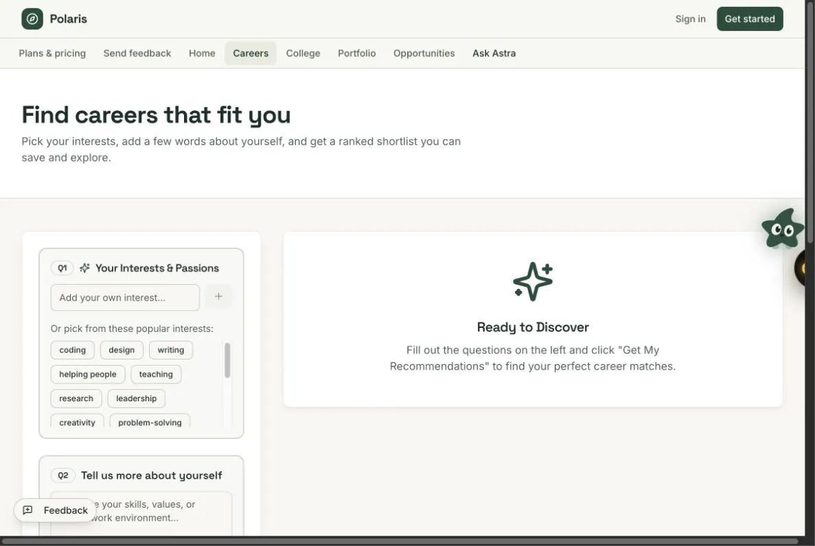Toggle the design interest chip
The image size is (815, 546).
point(122,350)
